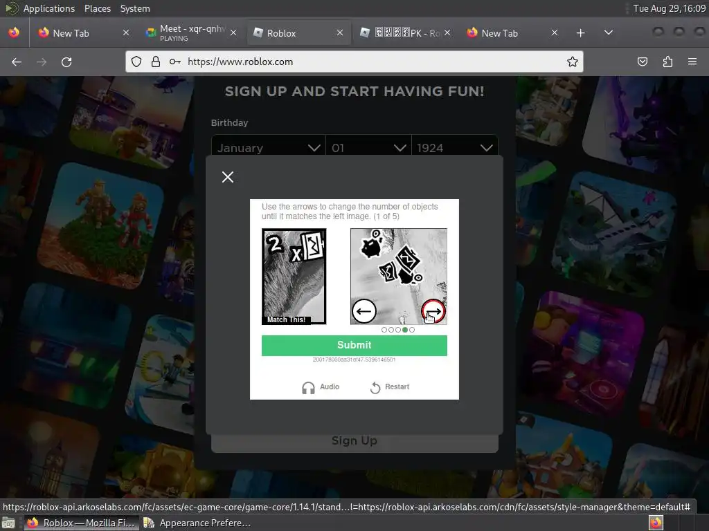
Task: Click the URL address bar
Action: [x=354, y=62]
